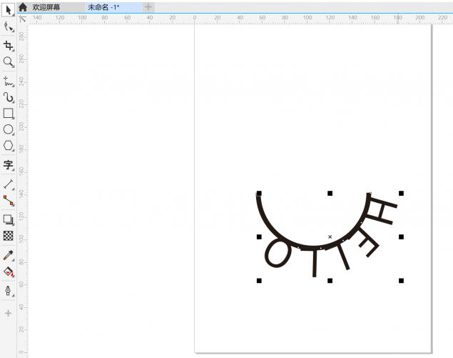Activate the Text tool (字)
453x358 pixels.
pos(9,165)
